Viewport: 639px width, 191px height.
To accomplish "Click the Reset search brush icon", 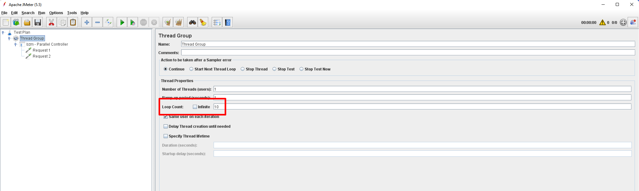I will [x=203, y=22].
